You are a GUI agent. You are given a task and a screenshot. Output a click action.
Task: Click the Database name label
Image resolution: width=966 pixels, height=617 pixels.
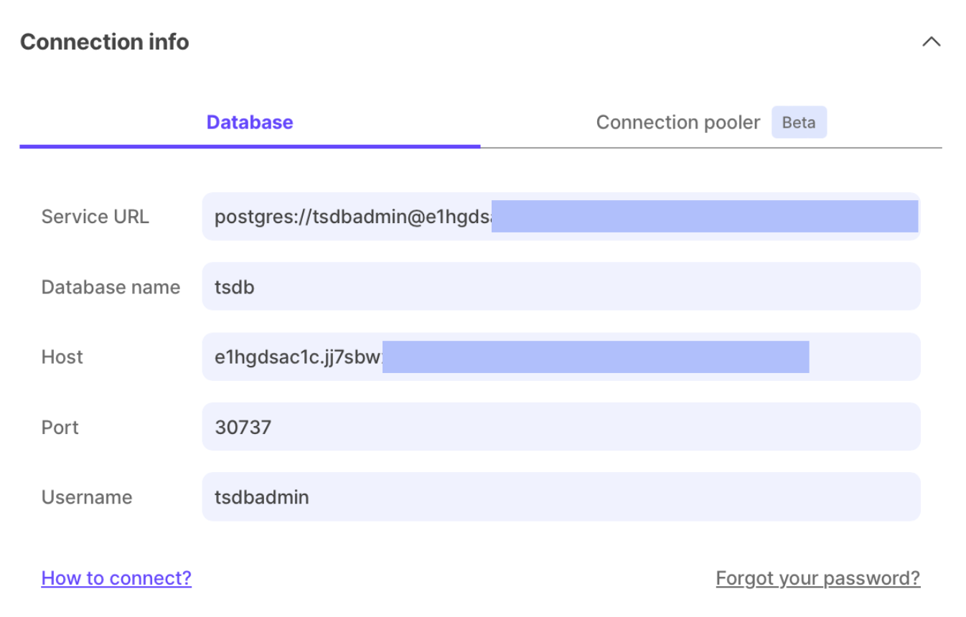(x=111, y=287)
